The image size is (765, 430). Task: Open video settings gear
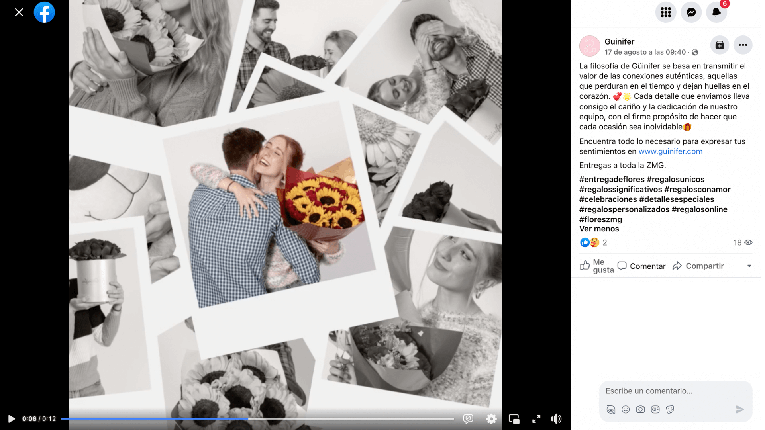tap(491, 419)
